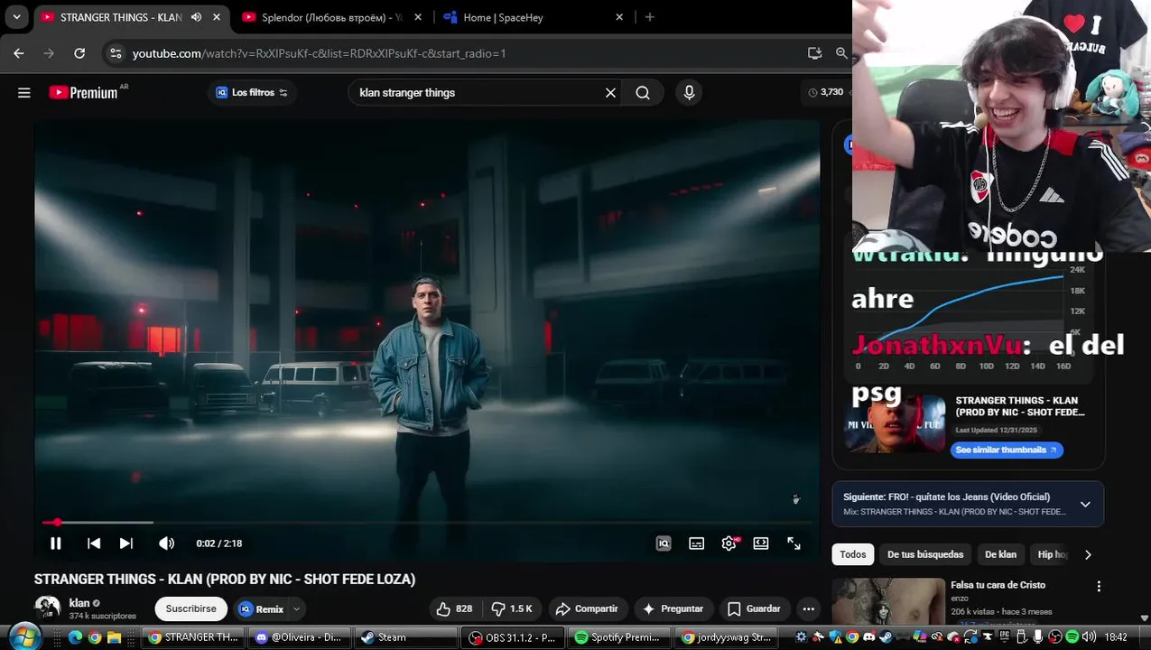Skip to previous video in player
Screen dimensions: 1151x650
pos(94,543)
